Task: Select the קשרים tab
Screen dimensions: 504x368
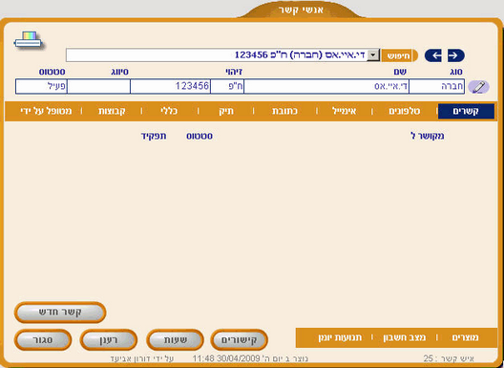Action: click(x=466, y=112)
